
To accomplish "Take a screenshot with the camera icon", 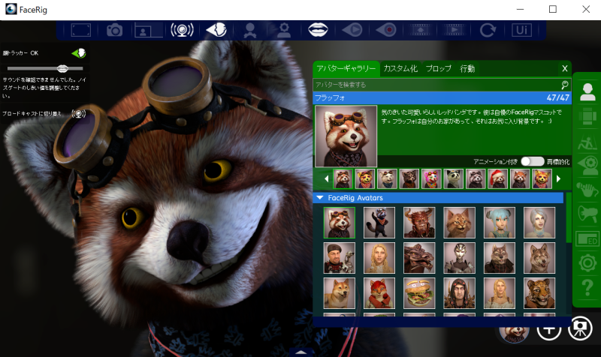I will [114, 30].
